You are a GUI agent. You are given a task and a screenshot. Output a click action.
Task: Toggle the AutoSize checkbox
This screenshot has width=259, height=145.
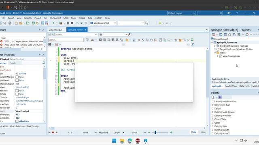click(17, 94)
